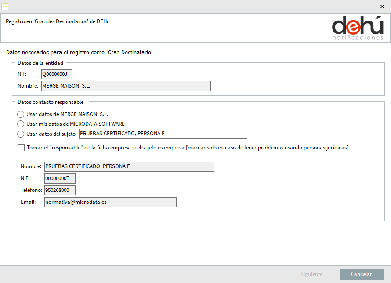Viewport: 391px width, 283px height.
Task: Click the contact Nombre field
Action: (129, 166)
